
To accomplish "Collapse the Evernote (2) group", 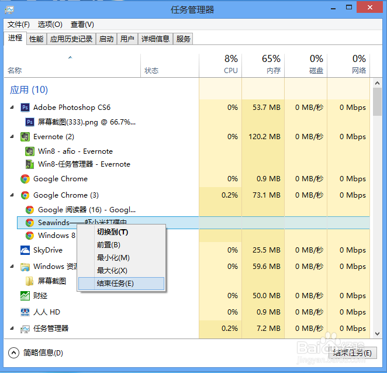I will (12, 136).
